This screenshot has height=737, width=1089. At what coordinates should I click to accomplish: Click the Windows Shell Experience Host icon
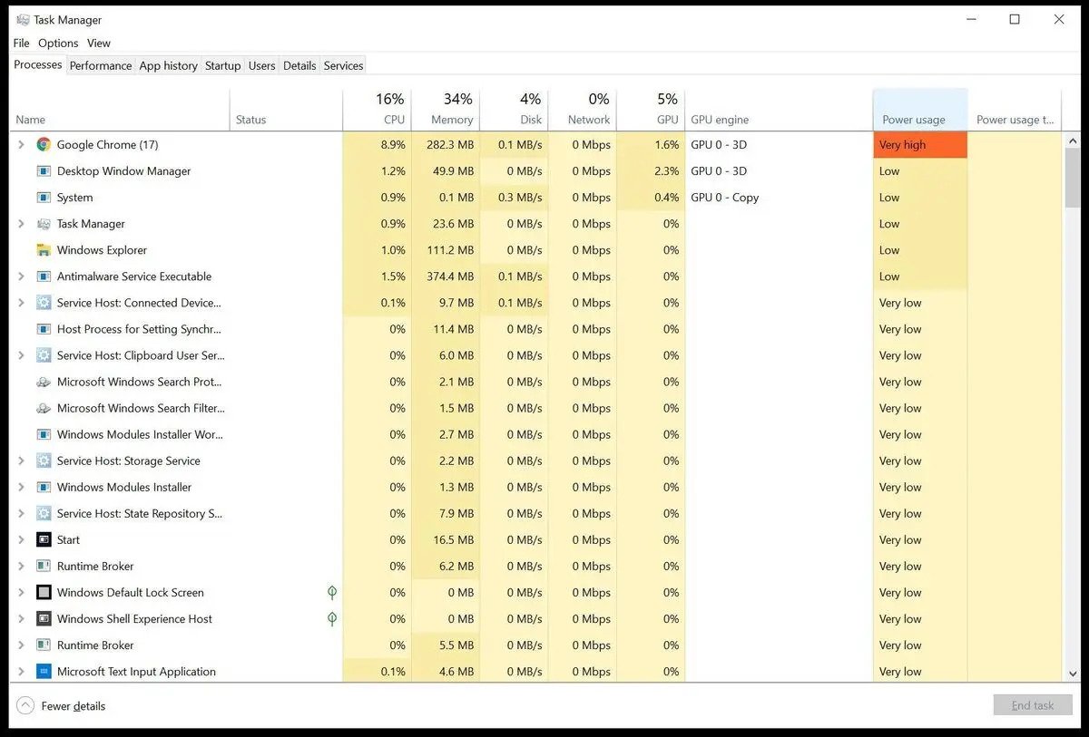click(x=44, y=619)
